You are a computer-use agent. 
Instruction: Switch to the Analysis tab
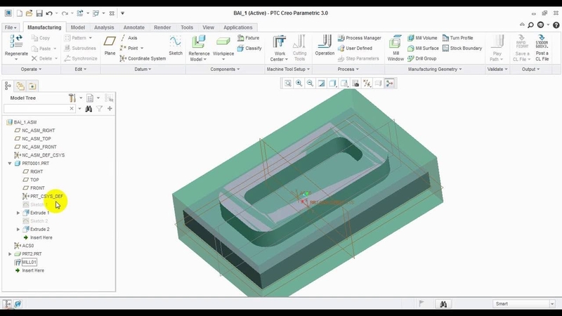click(104, 27)
